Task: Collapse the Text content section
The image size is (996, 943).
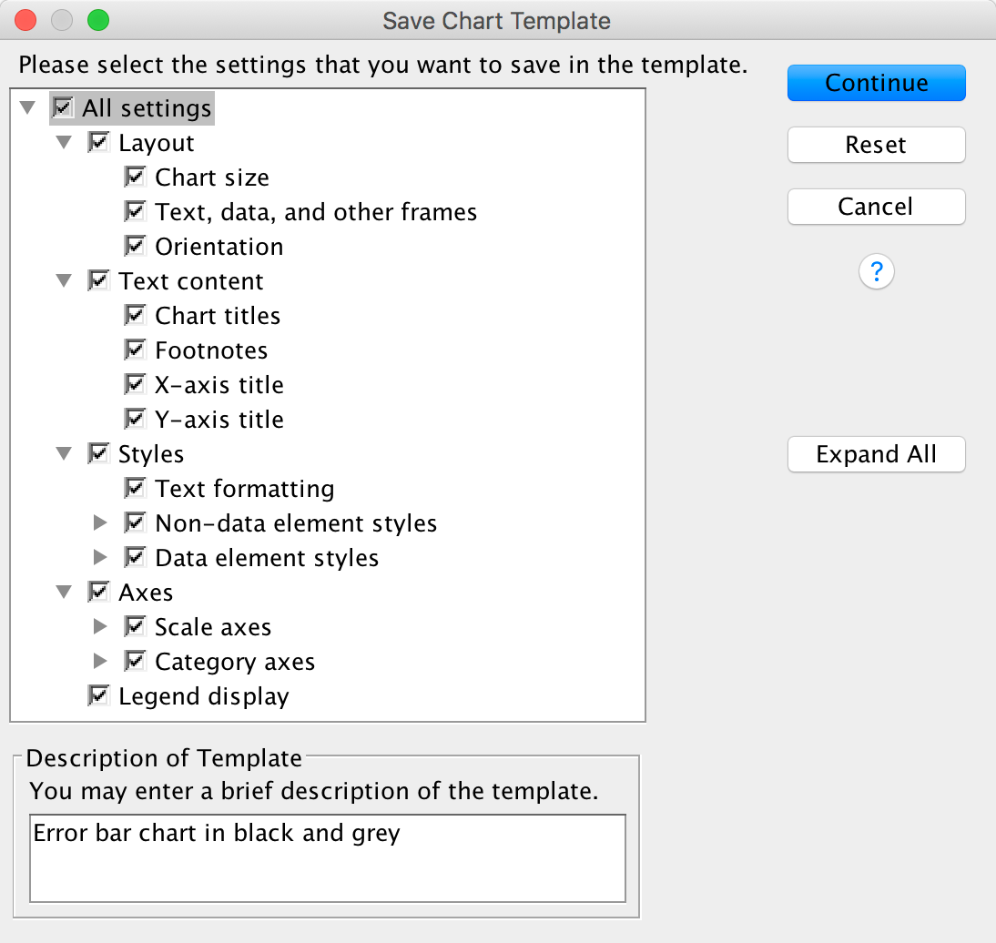Action: (64, 281)
